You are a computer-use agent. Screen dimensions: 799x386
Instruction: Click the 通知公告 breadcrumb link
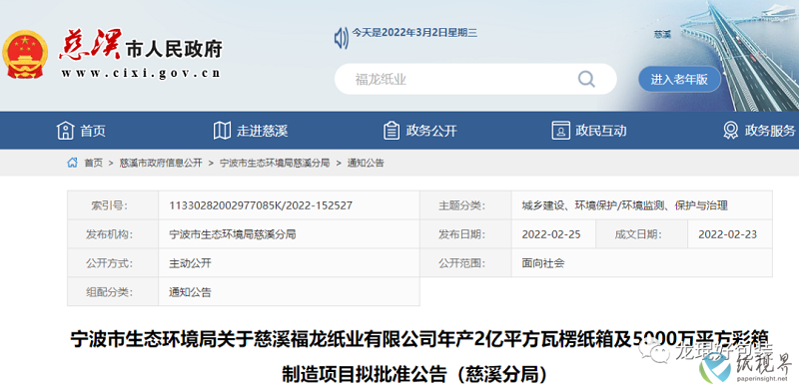click(x=366, y=163)
